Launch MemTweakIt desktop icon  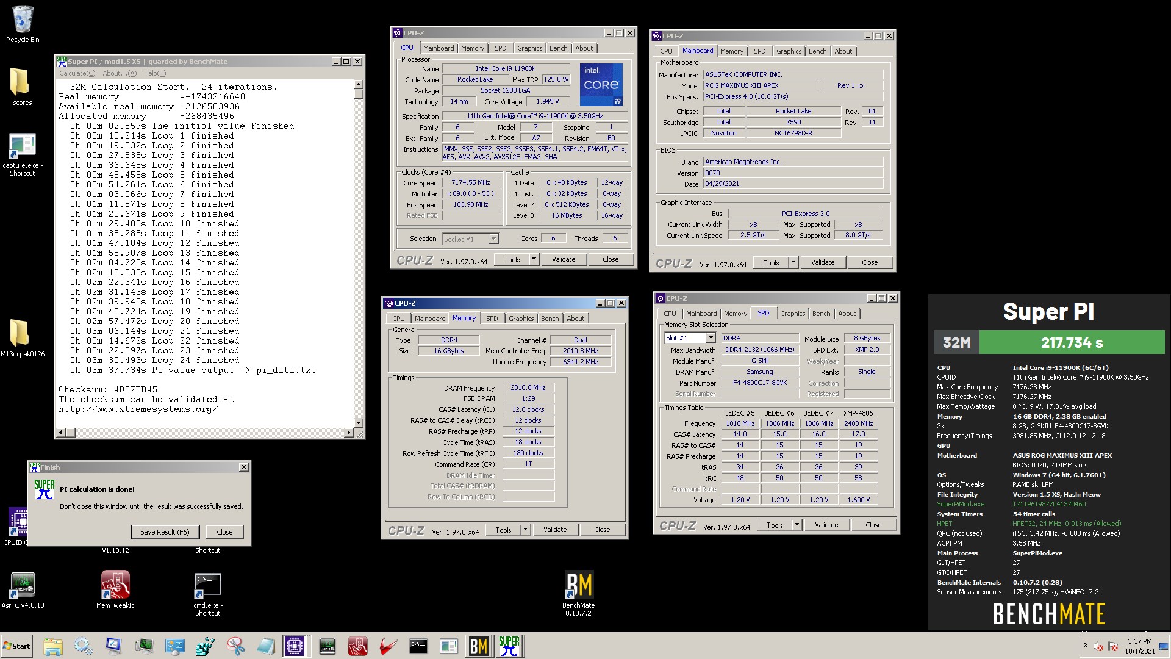point(115,590)
